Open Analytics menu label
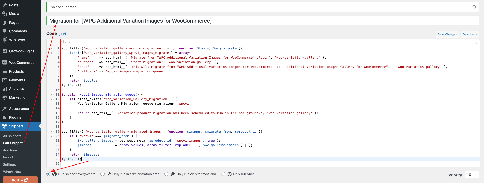 [17, 89]
